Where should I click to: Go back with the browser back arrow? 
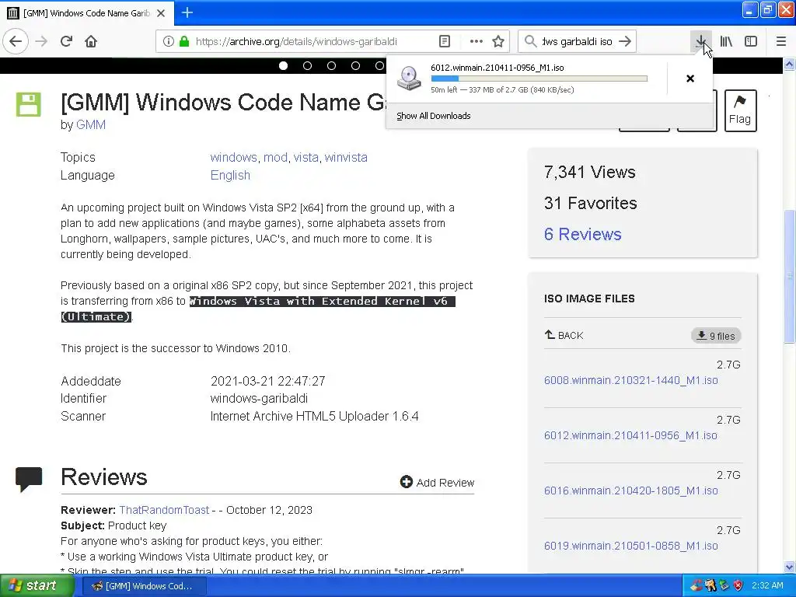coord(16,41)
